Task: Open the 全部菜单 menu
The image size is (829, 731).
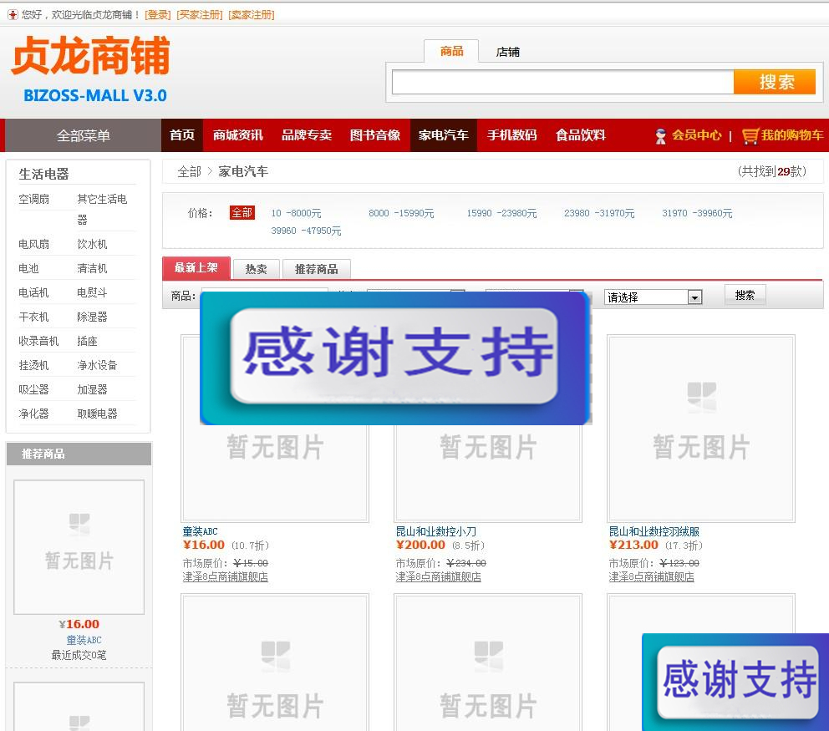Action: click(83, 135)
